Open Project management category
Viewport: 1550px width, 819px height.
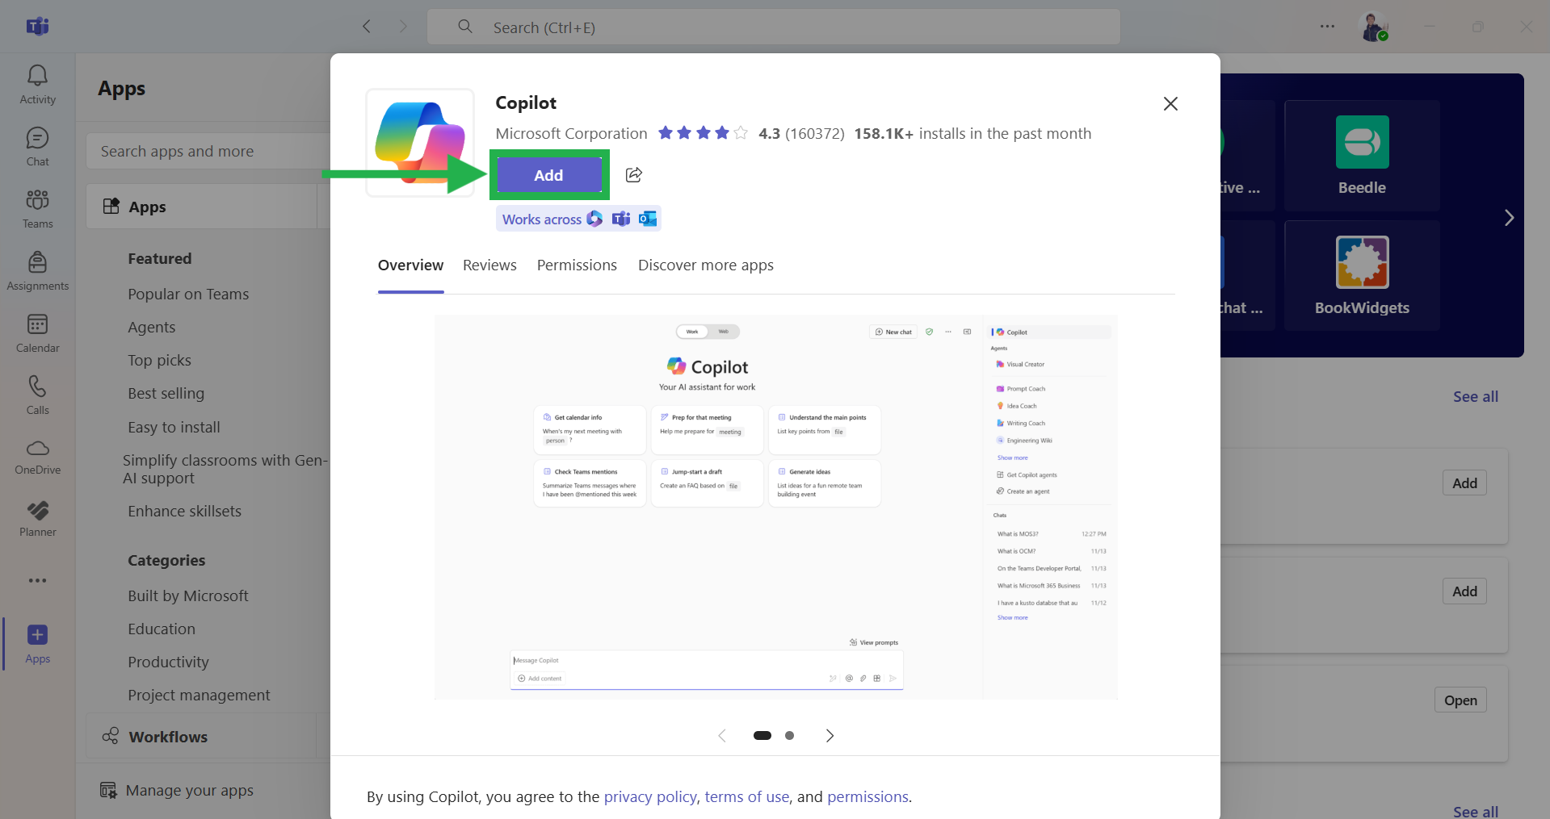199,696
